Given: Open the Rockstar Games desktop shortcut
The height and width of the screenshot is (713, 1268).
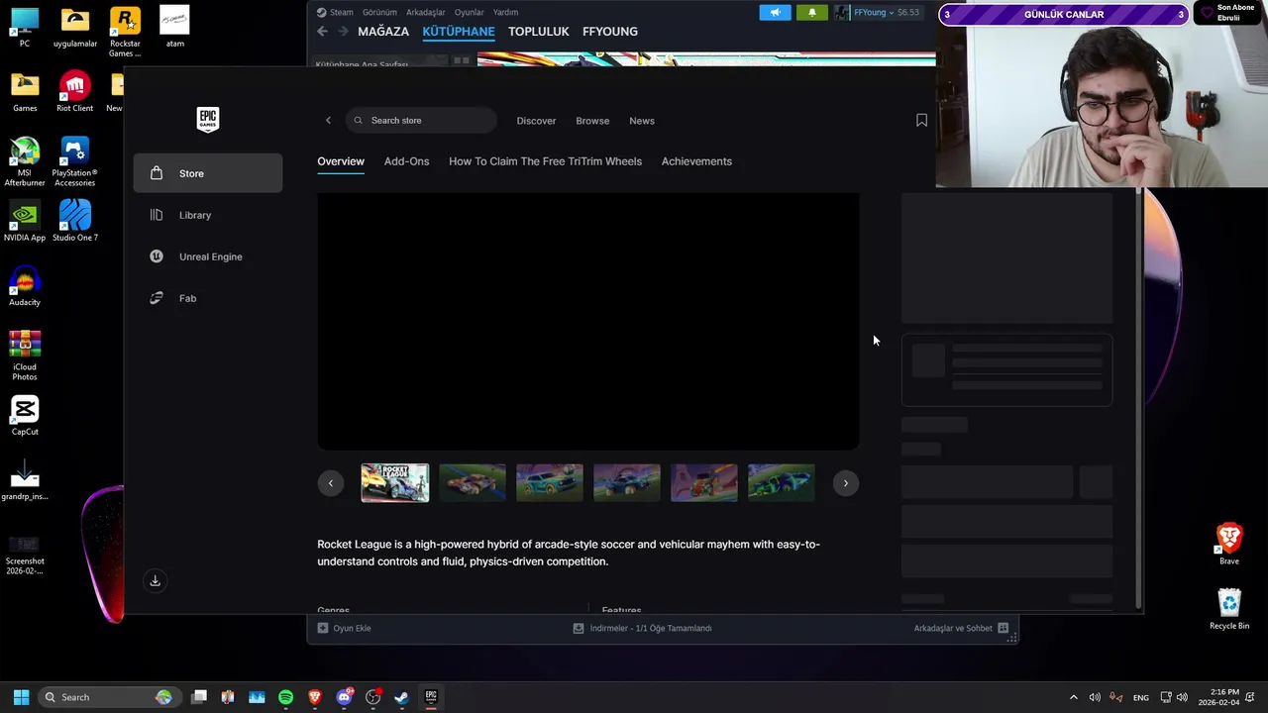Looking at the screenshot, I should click(x=125, y=32).
